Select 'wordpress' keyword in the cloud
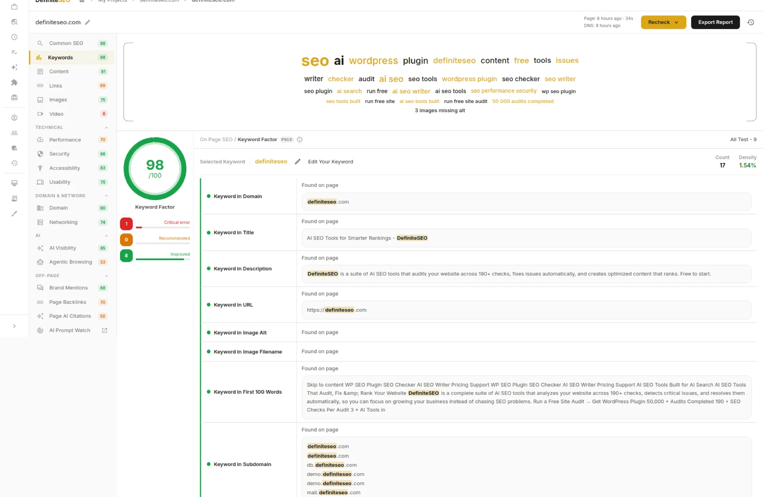The image size is (763, 497). click(373, 61)
